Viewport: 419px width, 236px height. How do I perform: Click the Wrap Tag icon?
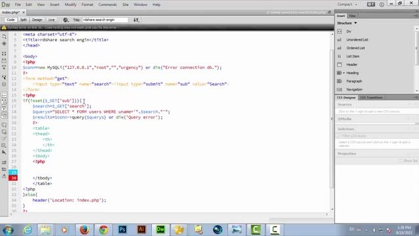click(x=4, y=138)
